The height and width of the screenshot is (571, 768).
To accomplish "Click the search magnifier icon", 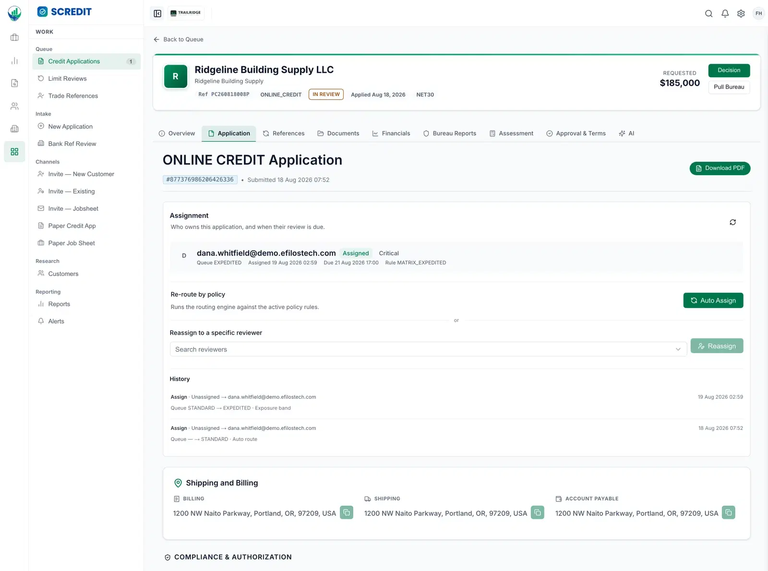I will tap(708, 13).
